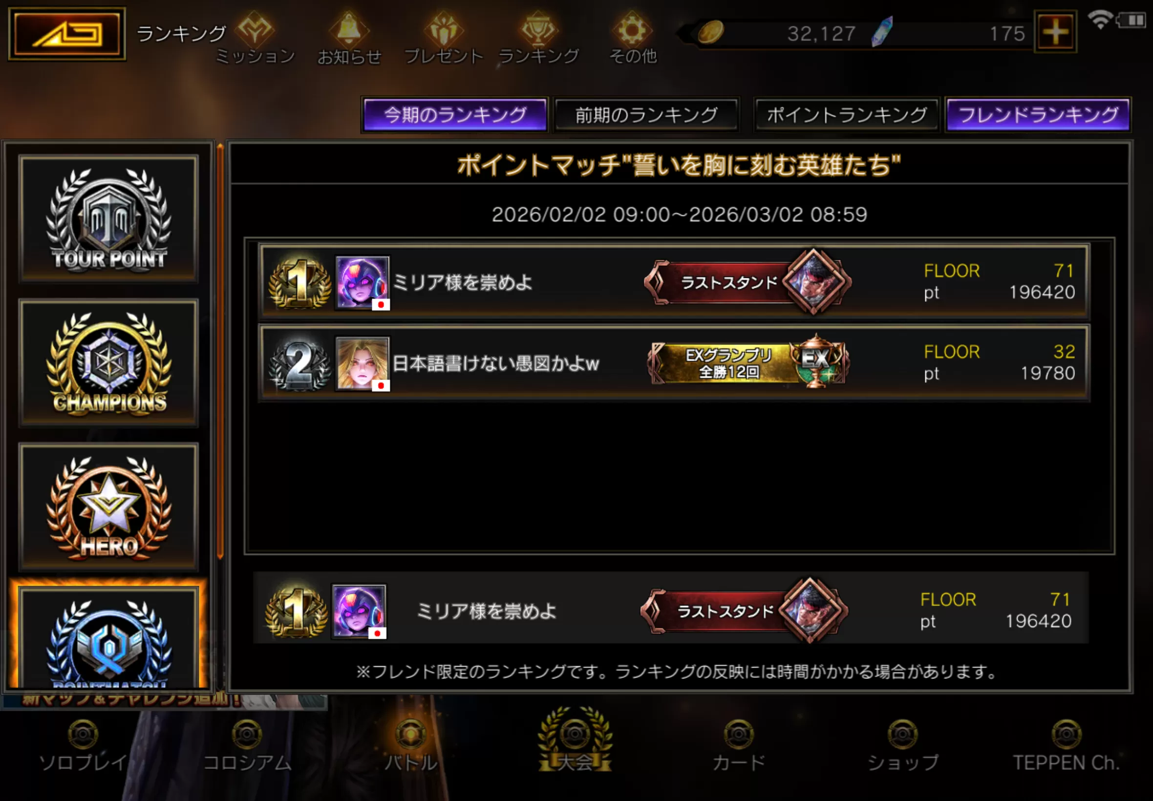Open the お知らせ bell notifications icon
Screen dimensions: 1153x801
pyautogui.click(x=349, y=39)
